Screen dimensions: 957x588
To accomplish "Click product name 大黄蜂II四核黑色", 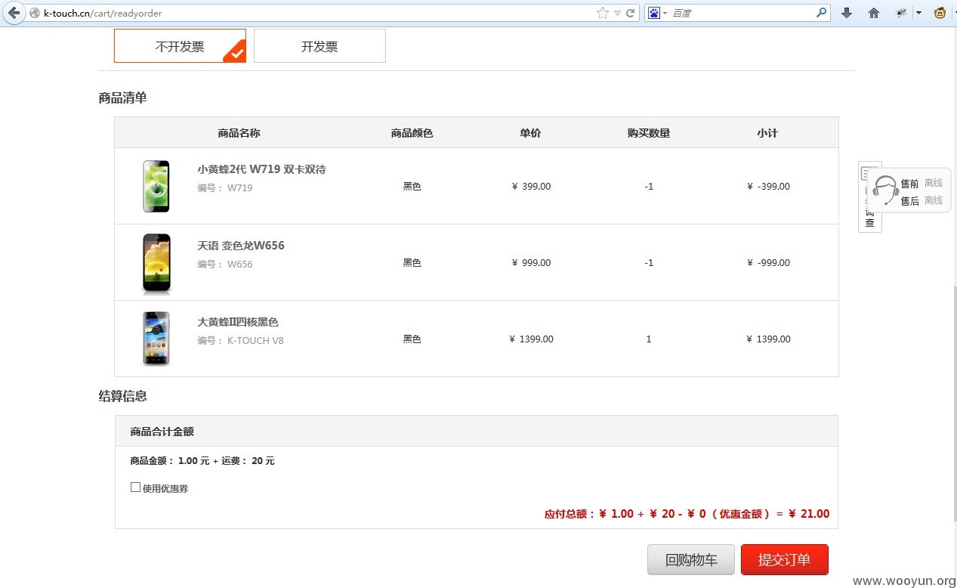I will point(238,322).
